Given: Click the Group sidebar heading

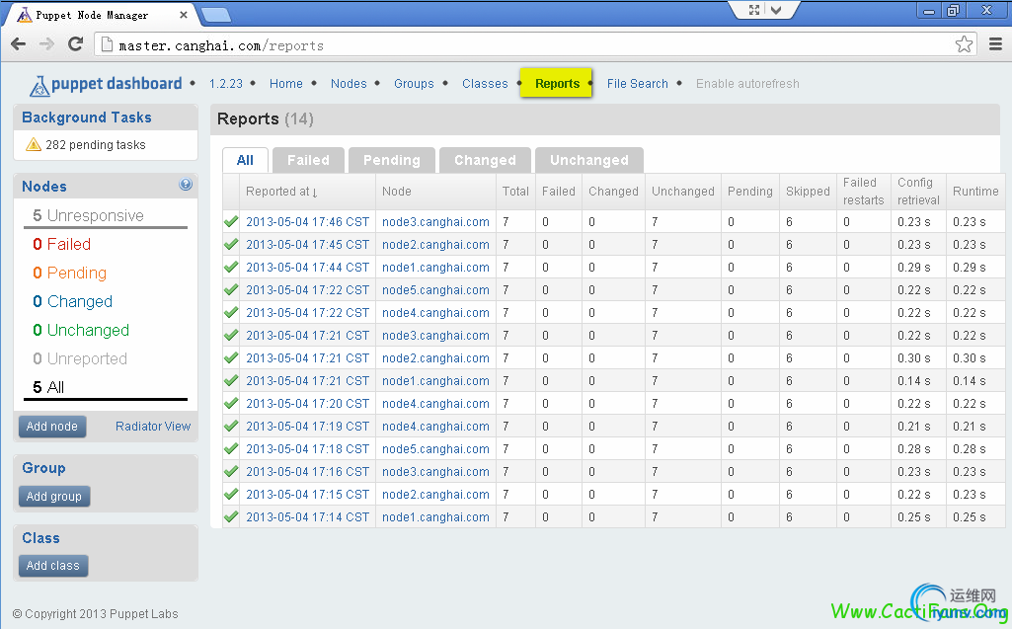Looking at the screenshot, I should [x=43, y=468].
